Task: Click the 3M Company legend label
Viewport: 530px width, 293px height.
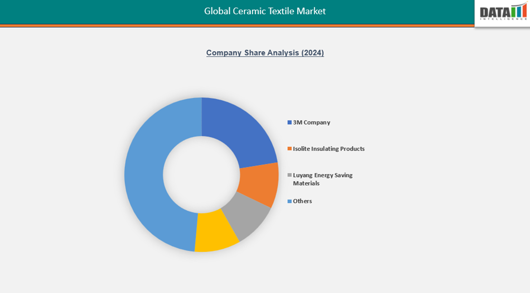Action: [311, 122]
